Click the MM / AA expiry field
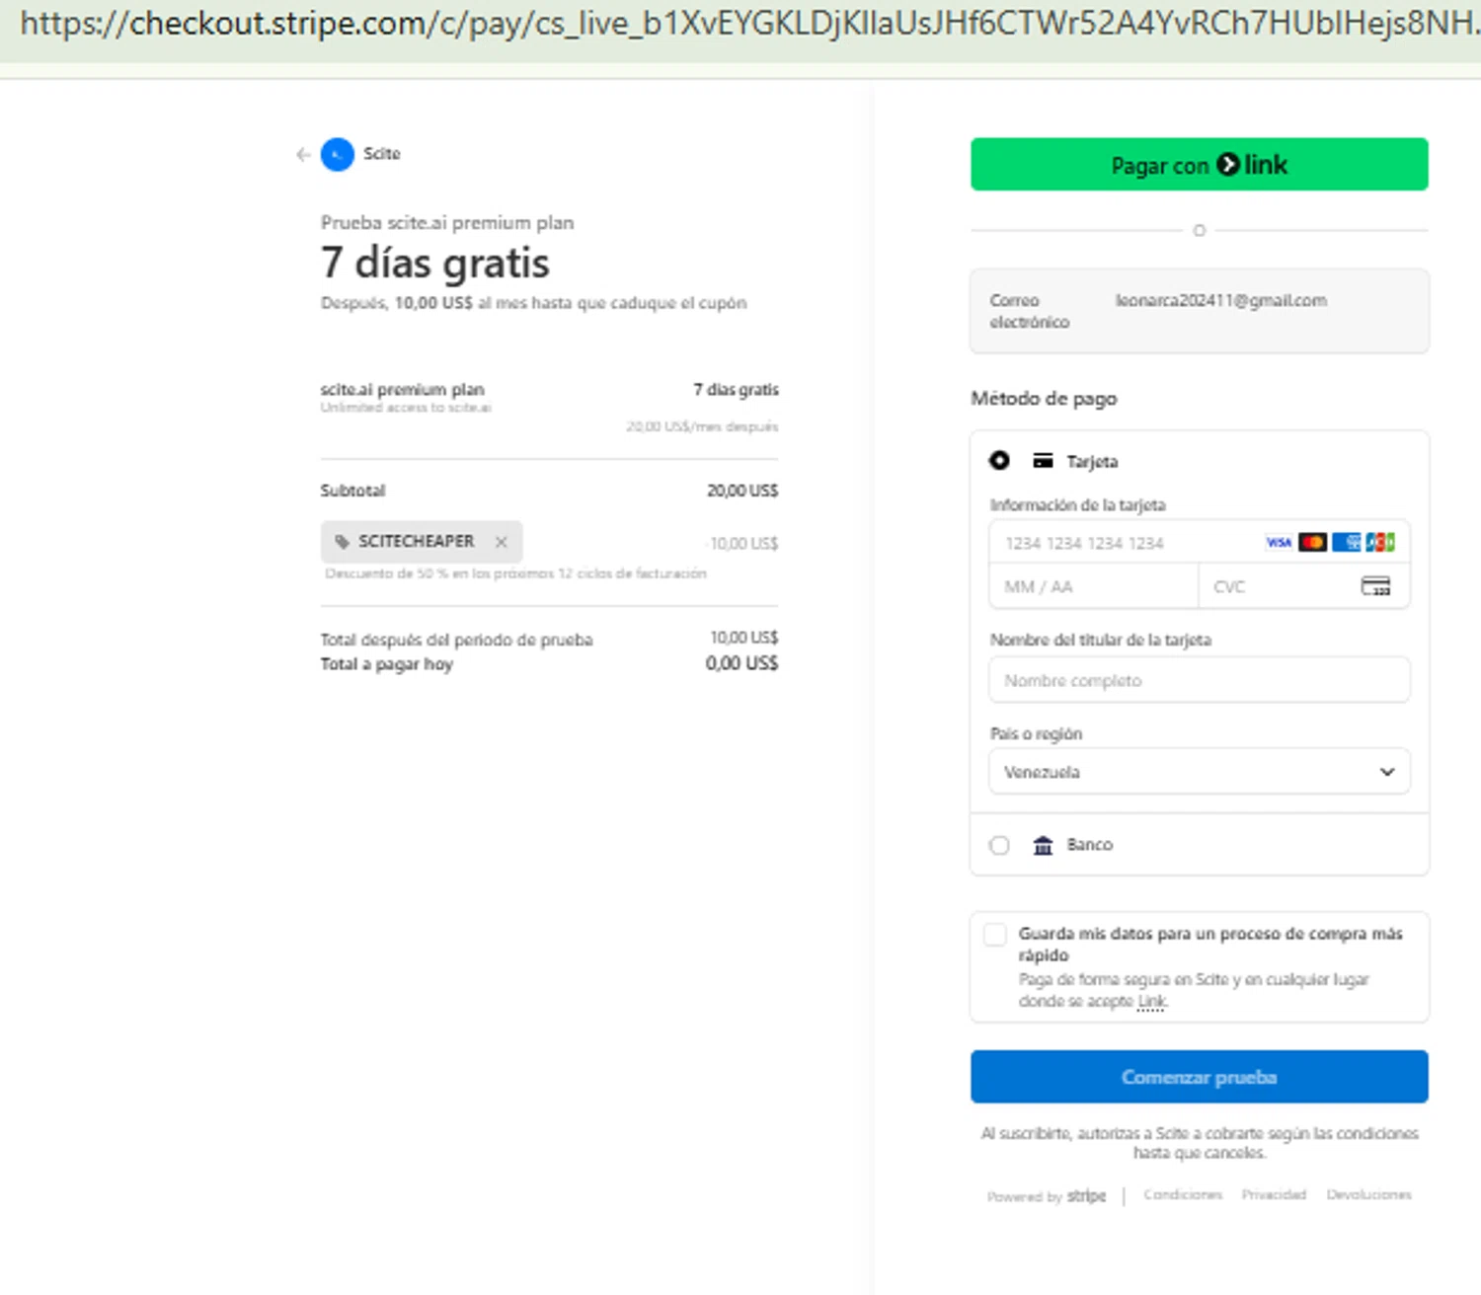Screen dimensions: 1481x1295 (1093, 586)
